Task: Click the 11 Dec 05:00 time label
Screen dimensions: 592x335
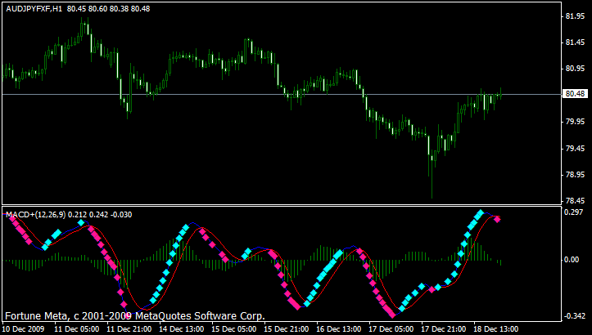Action: (x=77, y=329)
